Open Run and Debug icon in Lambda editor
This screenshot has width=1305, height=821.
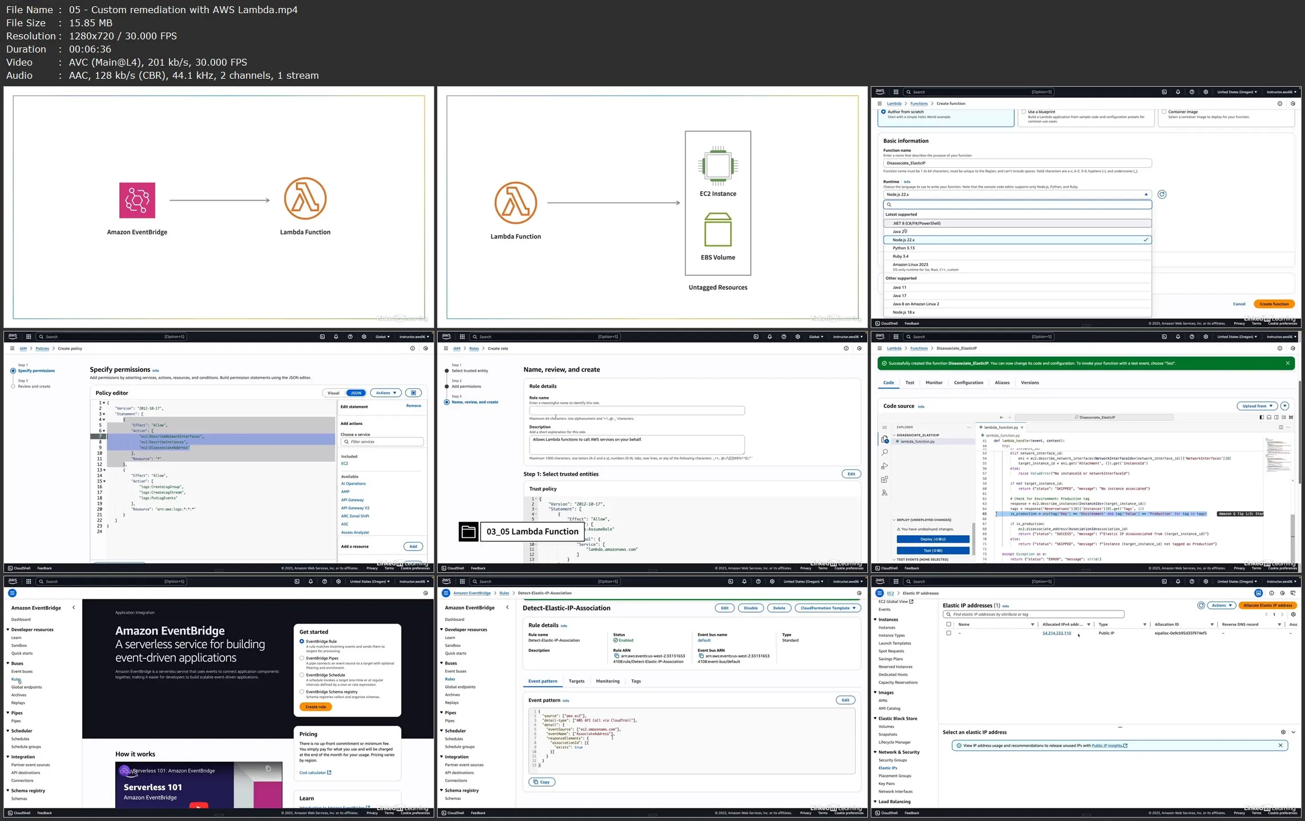[884, 466]
